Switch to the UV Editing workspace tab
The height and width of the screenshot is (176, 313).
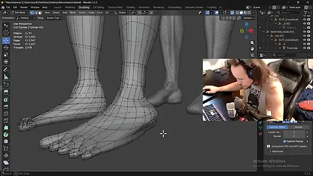coord(98,7)
